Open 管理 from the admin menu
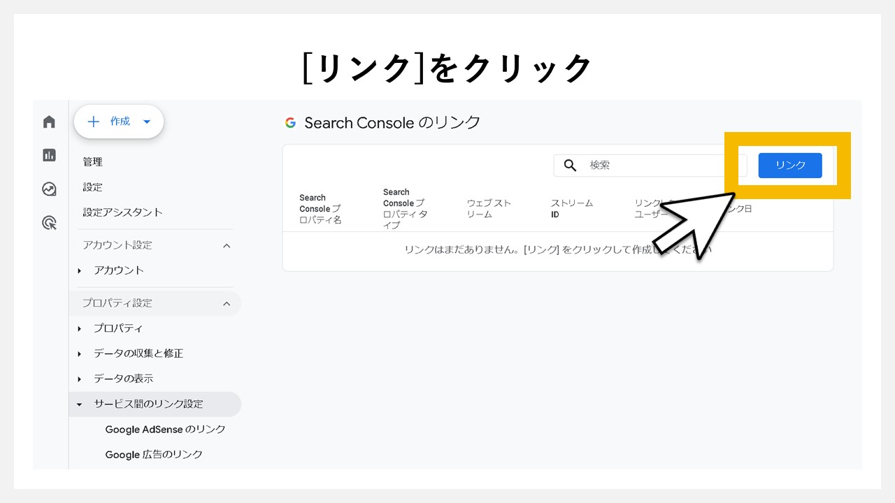 (x=92, y=161)
